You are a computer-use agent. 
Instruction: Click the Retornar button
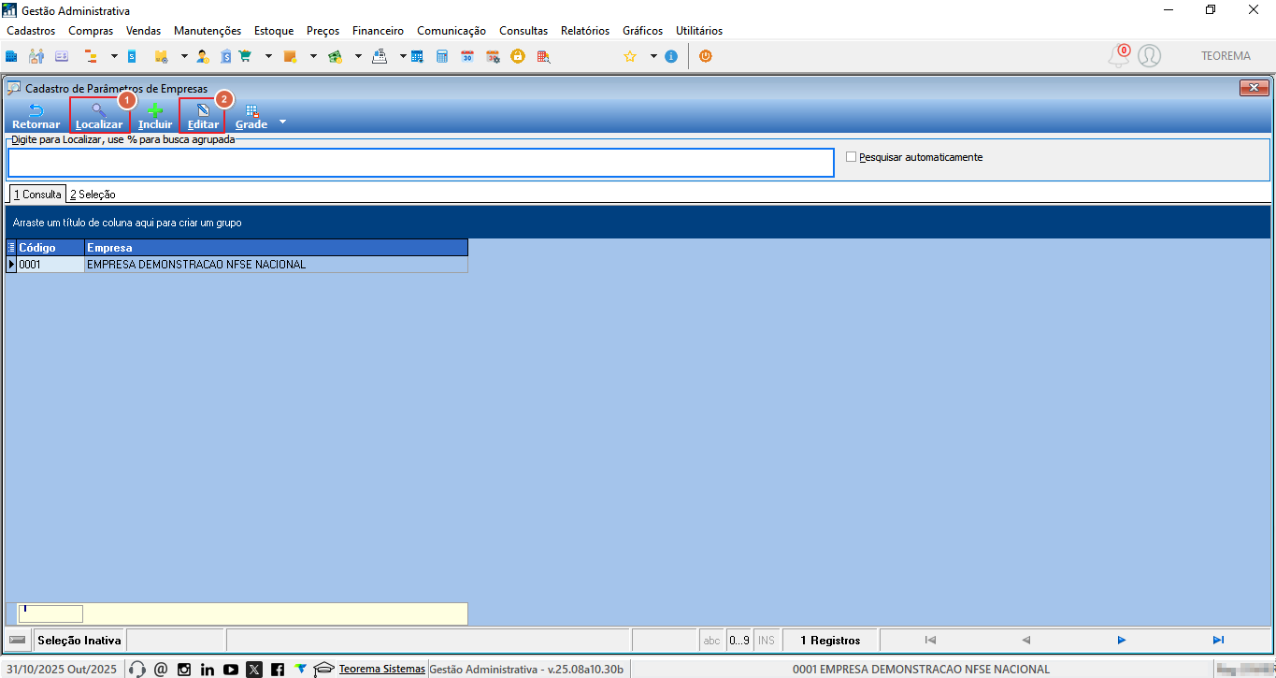click(36, 116)
